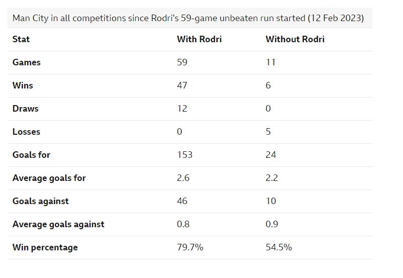Select the 5 losses without Rodri cell
This screenshot has height=278, width=403.
[268, 132]
